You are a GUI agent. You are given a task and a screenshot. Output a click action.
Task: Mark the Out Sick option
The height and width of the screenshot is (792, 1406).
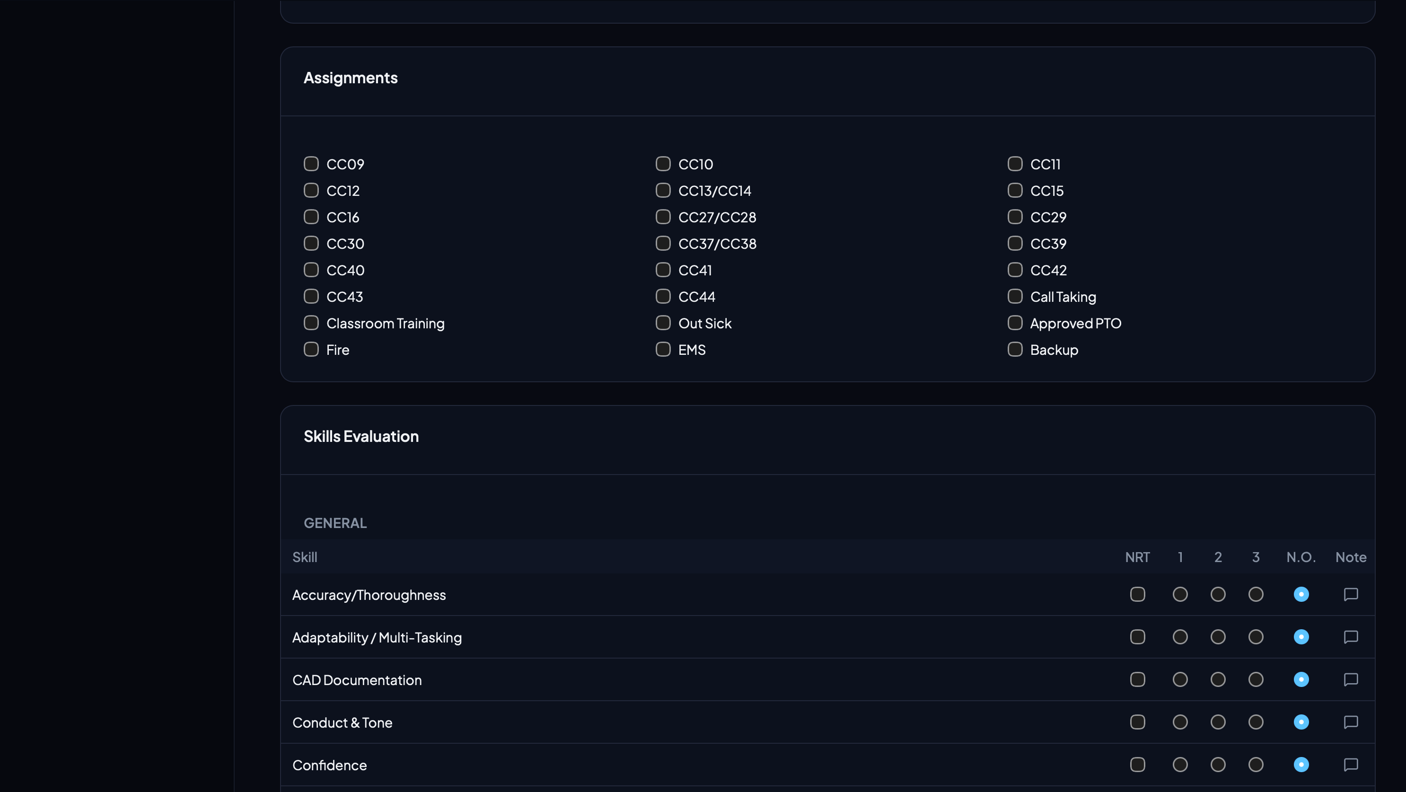663,323
